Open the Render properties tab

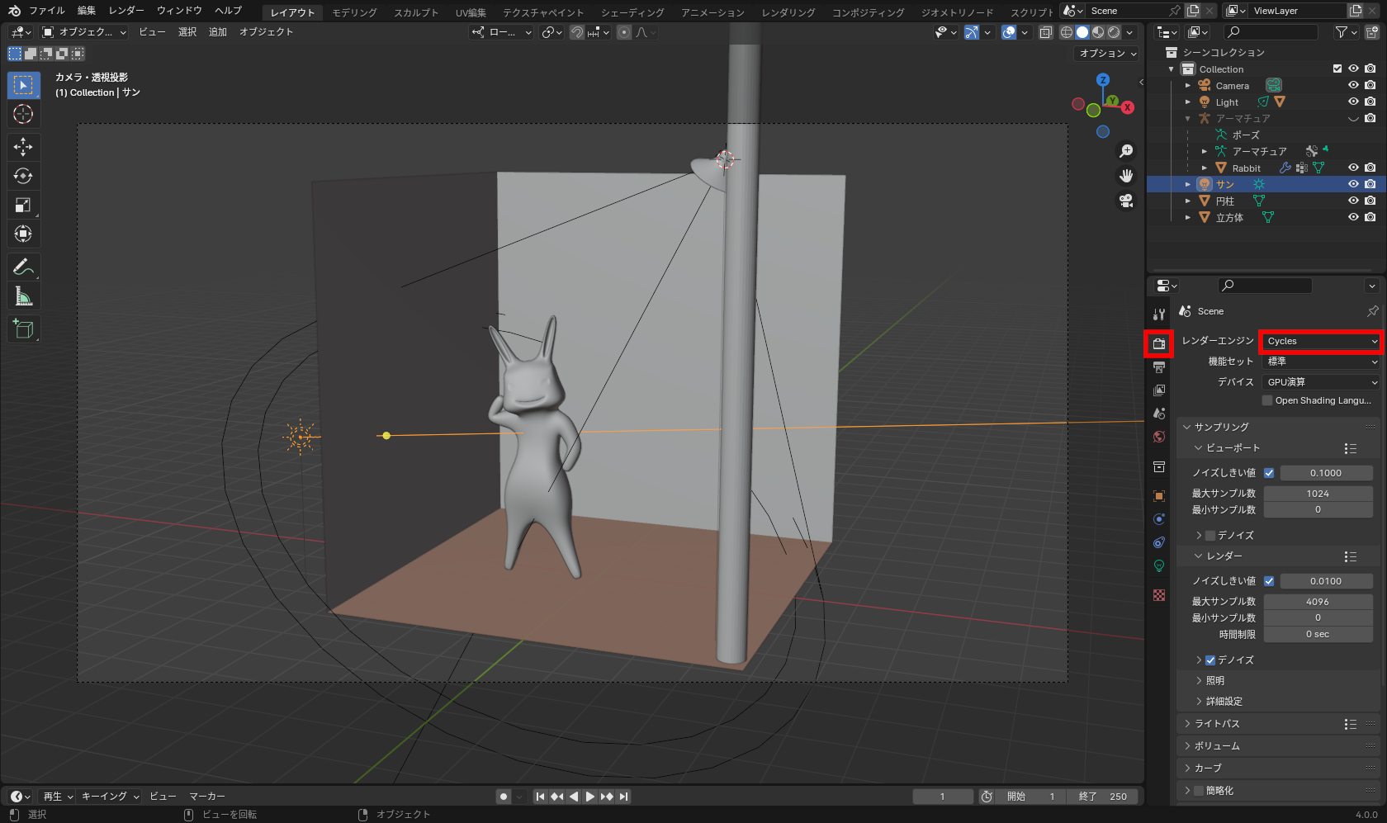point(1159,343)
